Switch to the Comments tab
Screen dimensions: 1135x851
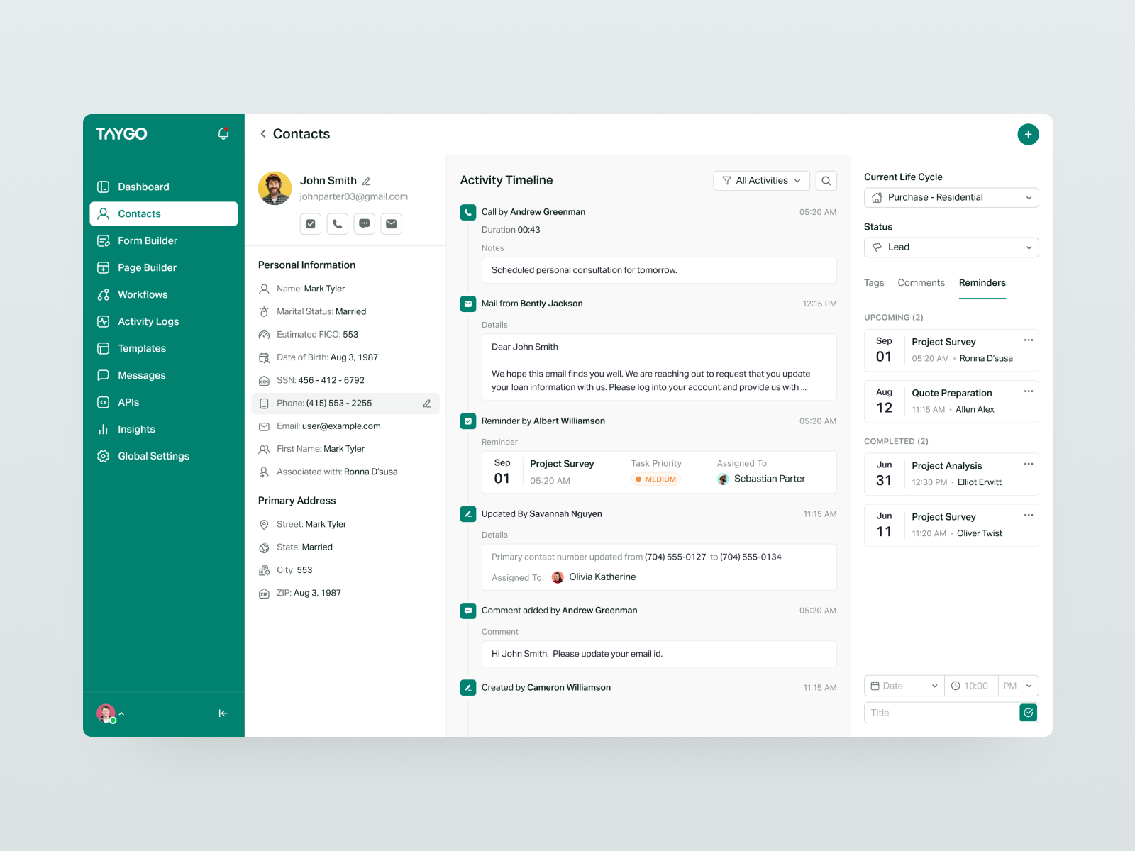(x=921, y=282)
